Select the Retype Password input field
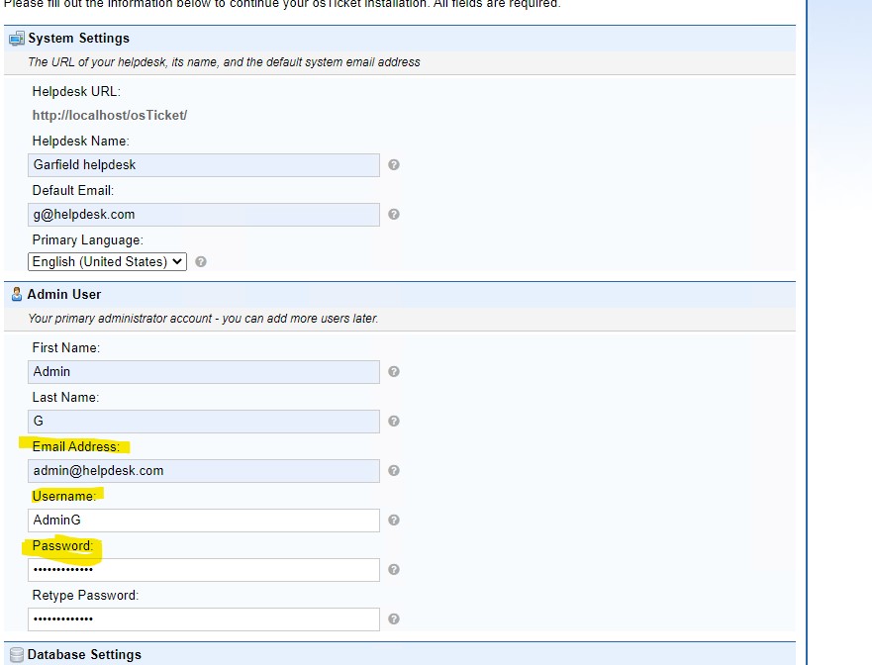 click(x=203, y=618)
